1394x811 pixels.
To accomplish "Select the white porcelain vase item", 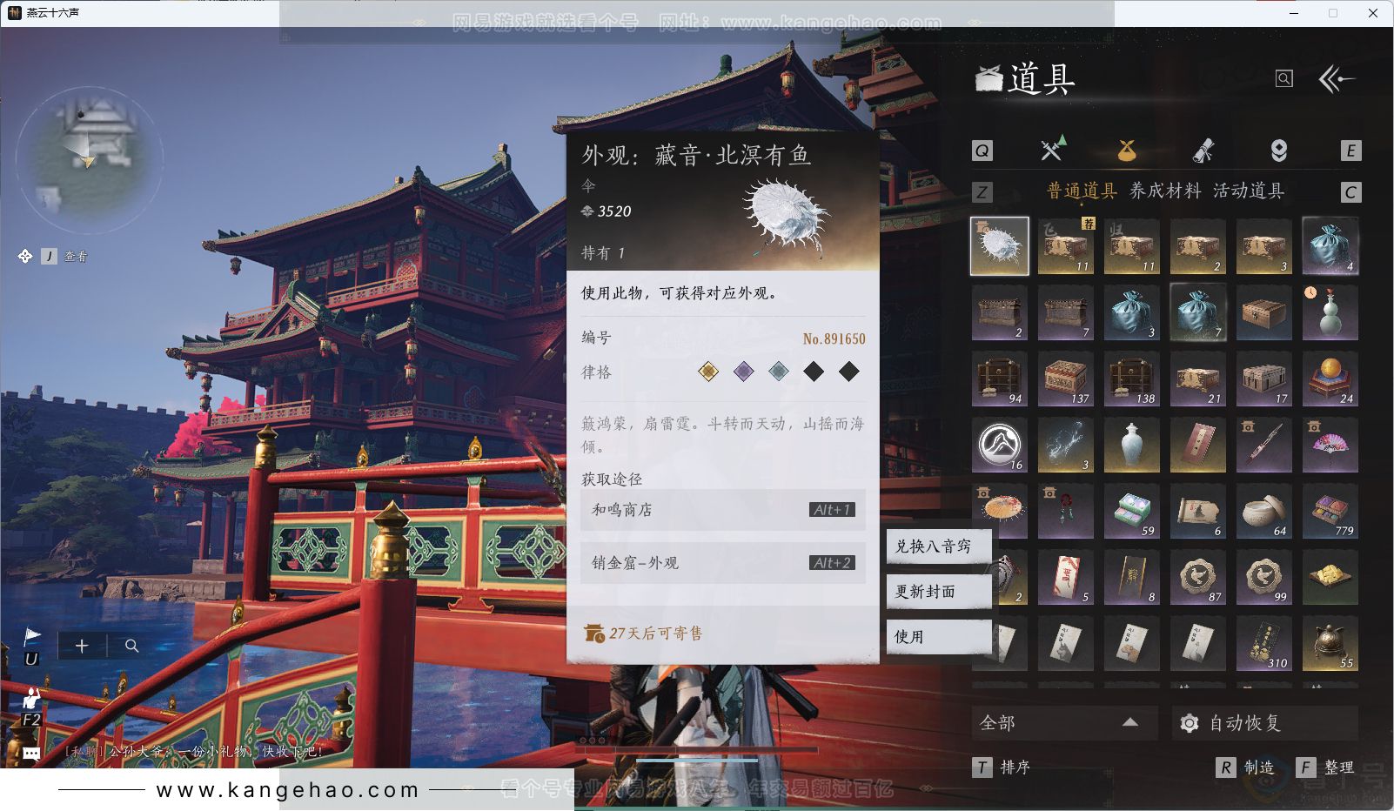I will coord(1132,445).
